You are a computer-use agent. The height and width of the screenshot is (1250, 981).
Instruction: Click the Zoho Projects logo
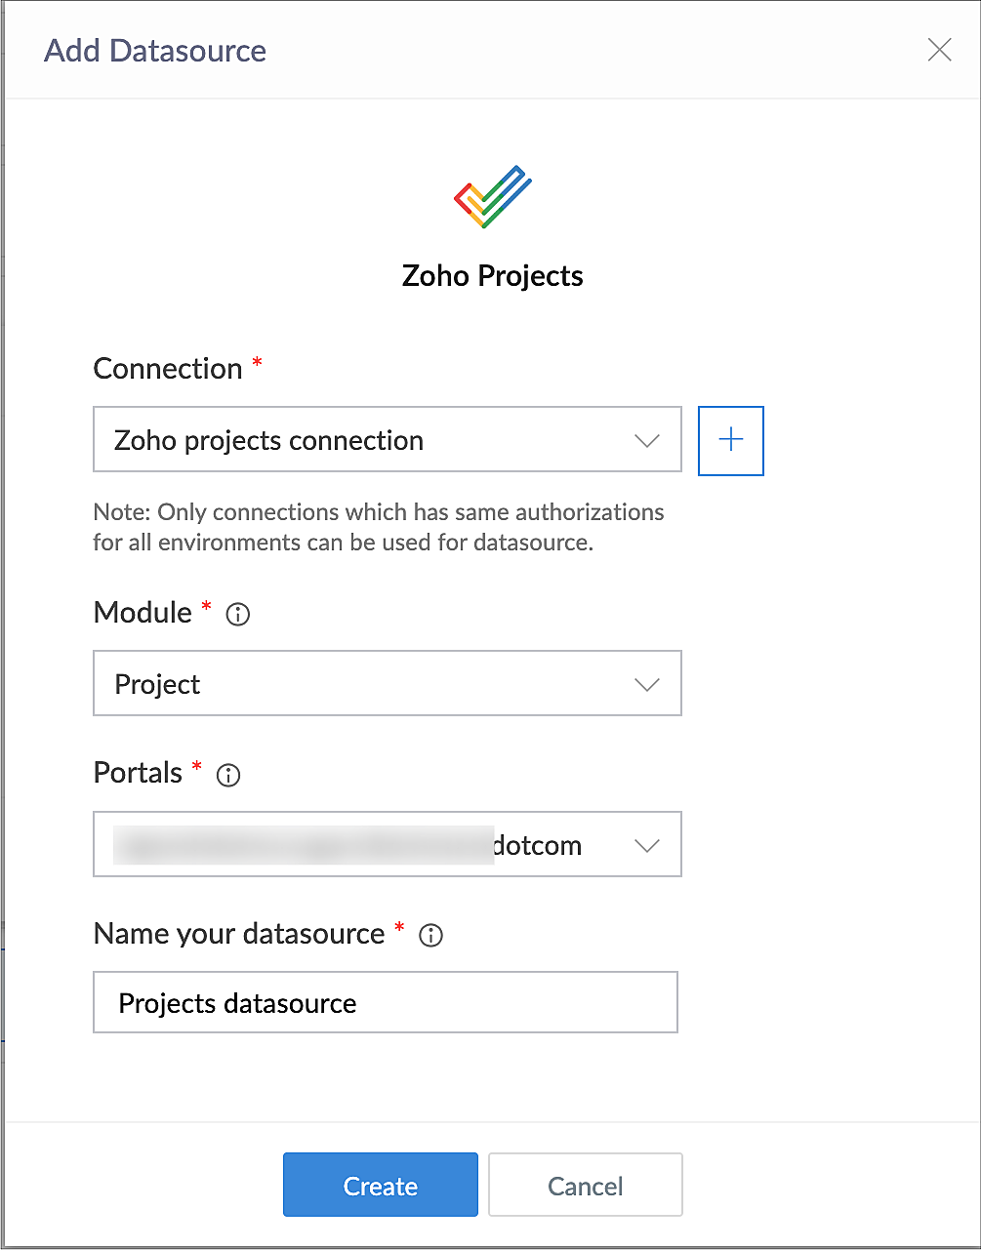(x=492, y=197)
